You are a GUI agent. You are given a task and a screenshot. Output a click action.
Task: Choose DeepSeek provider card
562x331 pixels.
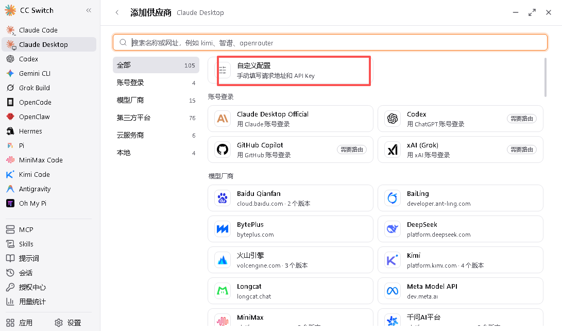(460, 229)
